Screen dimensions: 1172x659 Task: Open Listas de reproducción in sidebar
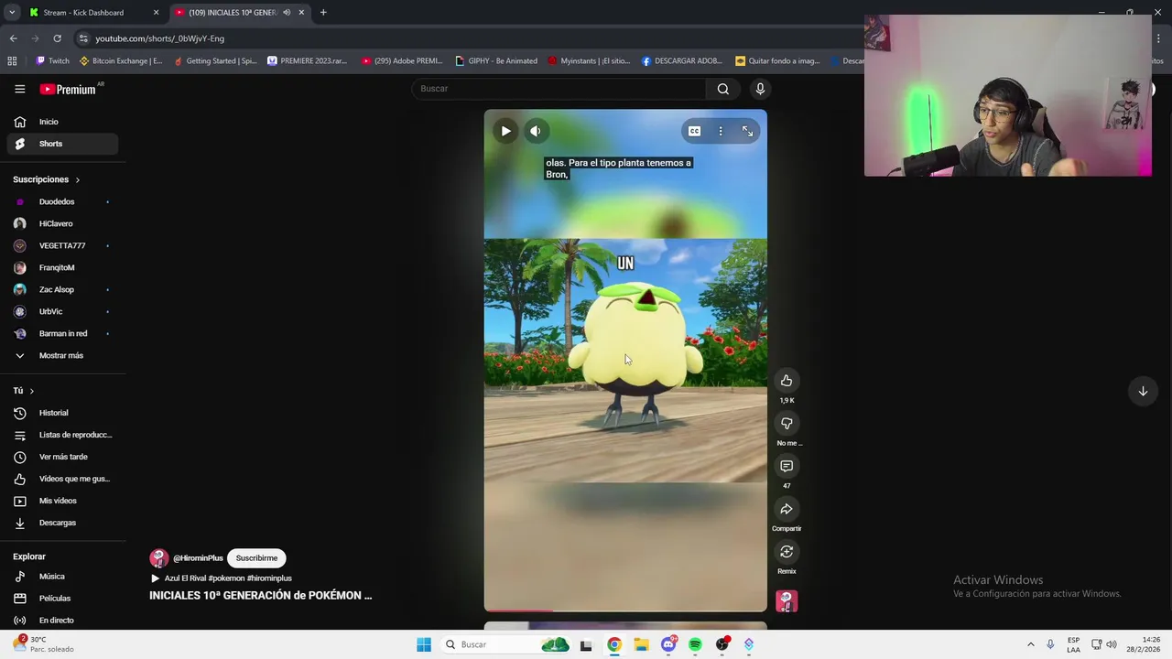pos(62,435)
